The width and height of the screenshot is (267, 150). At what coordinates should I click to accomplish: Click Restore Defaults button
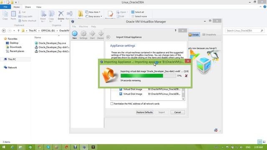(x=145, y=112)
